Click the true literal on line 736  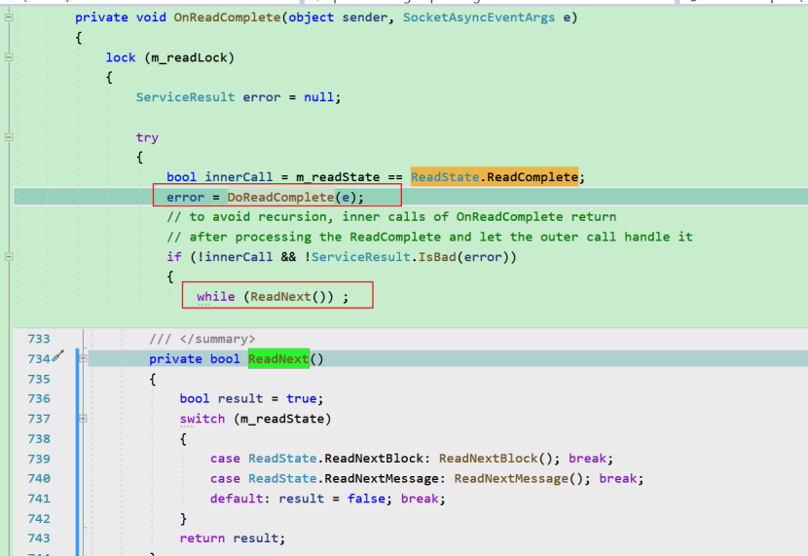point(302,399)
